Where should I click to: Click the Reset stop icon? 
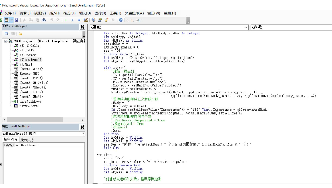click(x=79, y=20)
